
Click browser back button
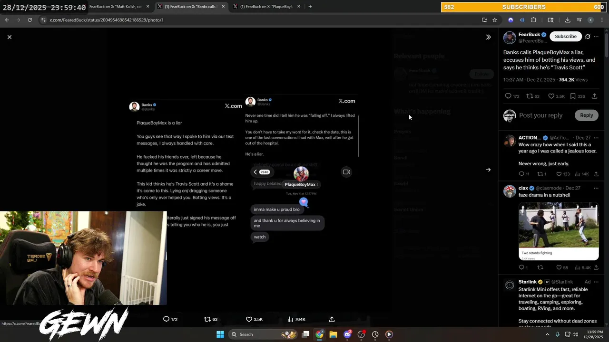7,20
